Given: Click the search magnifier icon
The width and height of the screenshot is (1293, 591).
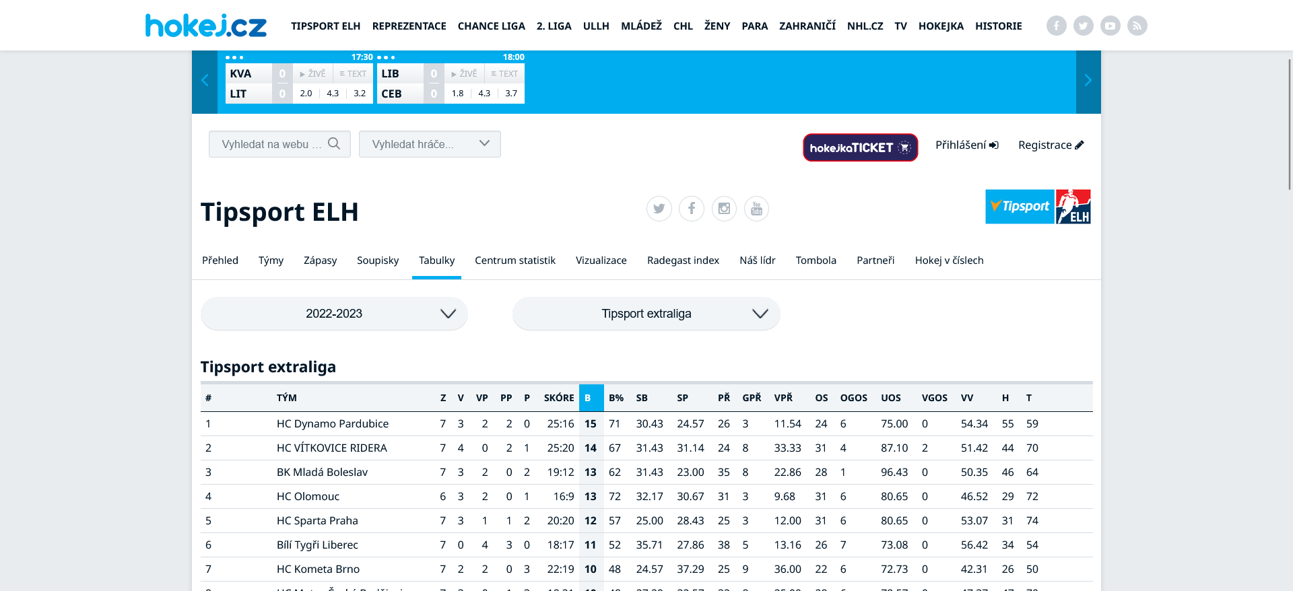Looking at the screenshot, I should point(334,143).
